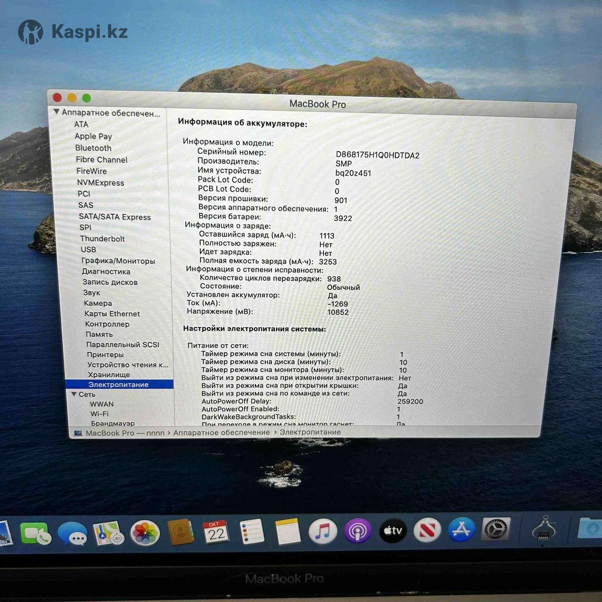The height and width of the screenshot is (602, 602).
Task: Launch Music from the Dock
Action: [322, 531]
